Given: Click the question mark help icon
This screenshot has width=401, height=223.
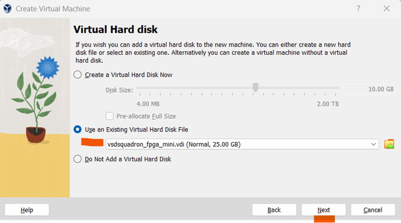Looking at the screenshot, I should [x=358, y=9].
